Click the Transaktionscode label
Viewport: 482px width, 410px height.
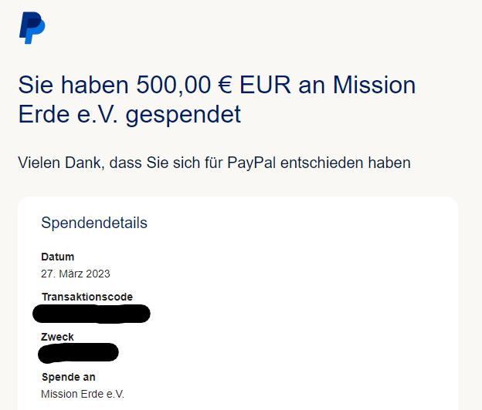click(87, 297)
